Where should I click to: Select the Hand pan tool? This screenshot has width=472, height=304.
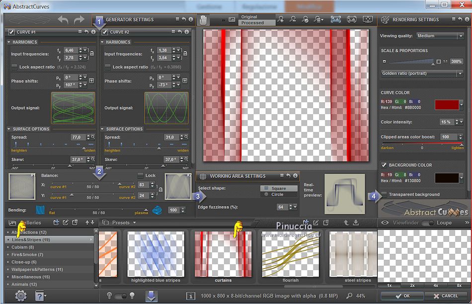point(203,20)
